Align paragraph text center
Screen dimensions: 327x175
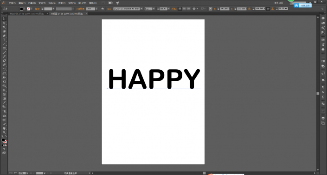pyautogui.click(x=184, y=9)
